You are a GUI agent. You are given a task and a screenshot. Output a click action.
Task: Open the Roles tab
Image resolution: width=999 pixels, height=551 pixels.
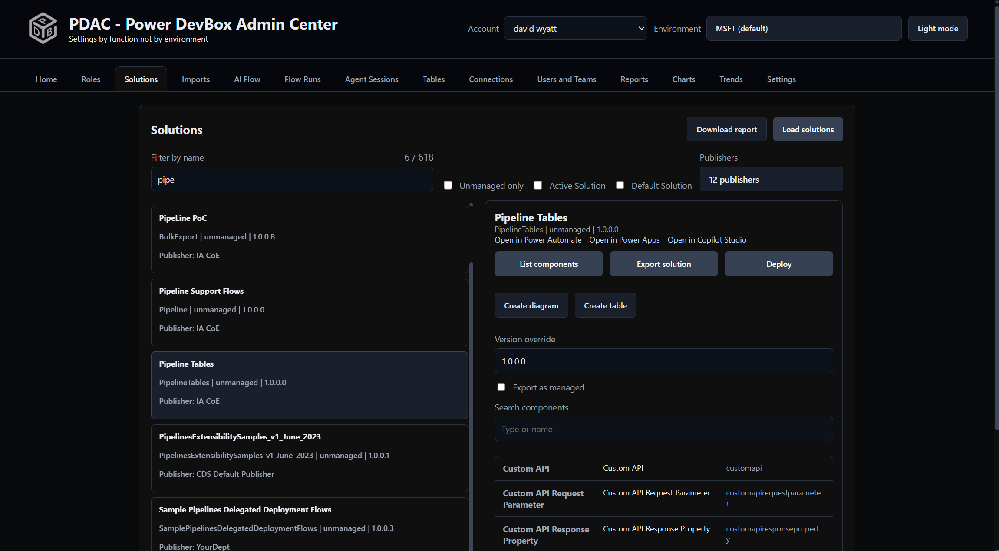tap(91, 79)
